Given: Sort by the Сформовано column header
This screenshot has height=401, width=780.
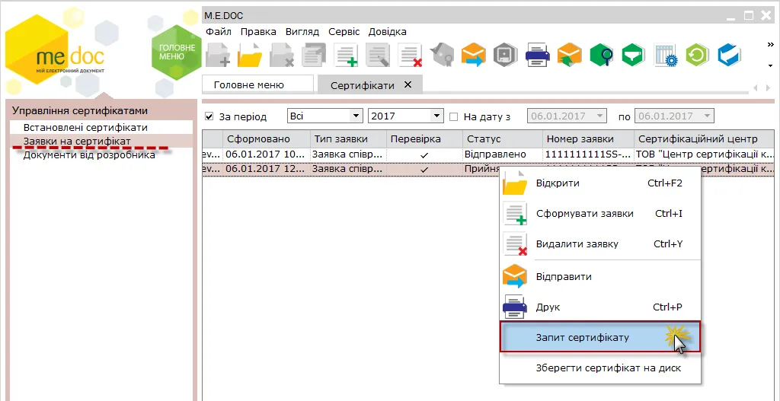Looking at the screenshot, I should [x=266, y=138].
